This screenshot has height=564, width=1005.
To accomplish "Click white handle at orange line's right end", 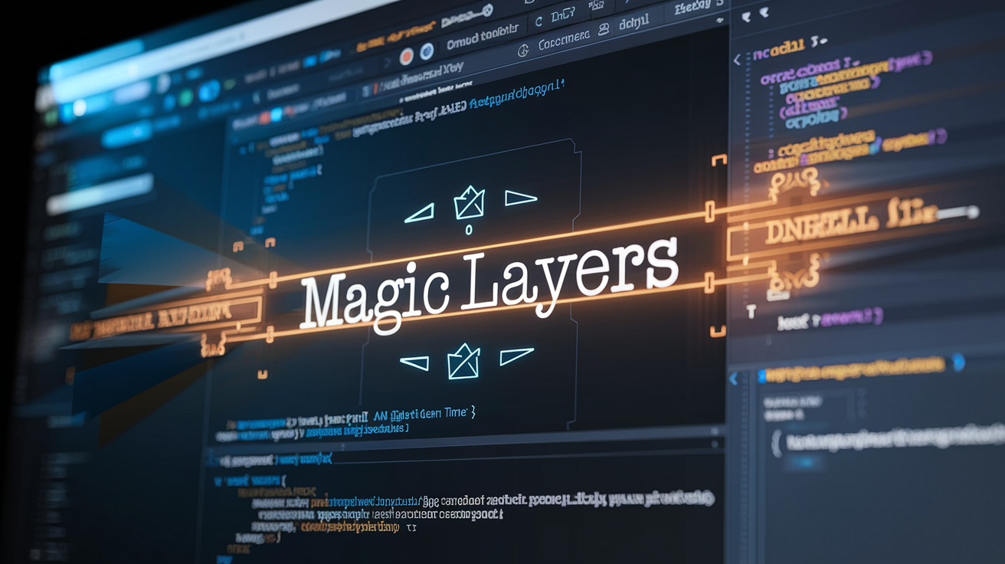I will pyautogui.click(x=974, y=211).
